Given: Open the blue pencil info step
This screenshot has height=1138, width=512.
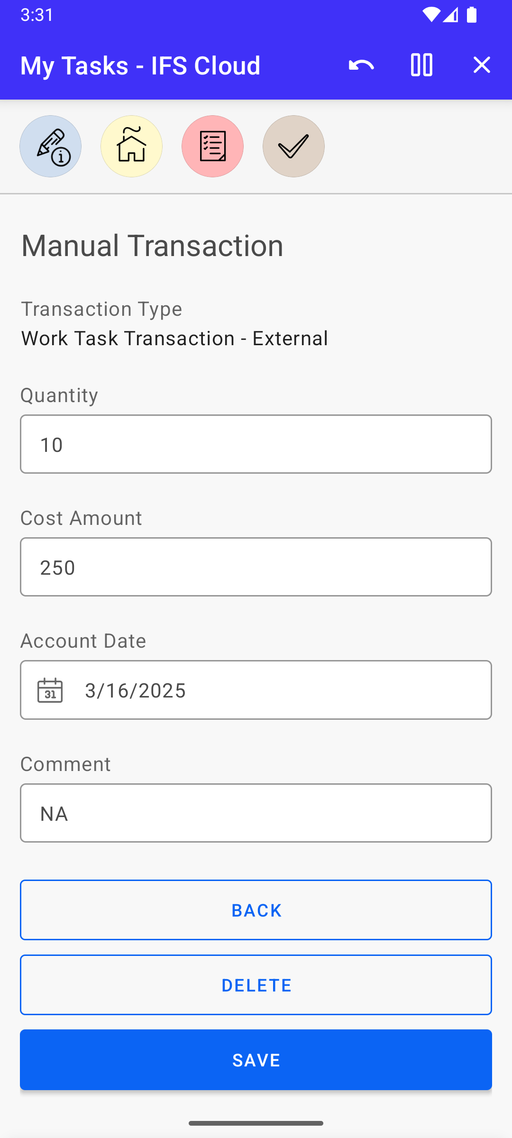Looking at the screenshot, I should click(51, 147).
